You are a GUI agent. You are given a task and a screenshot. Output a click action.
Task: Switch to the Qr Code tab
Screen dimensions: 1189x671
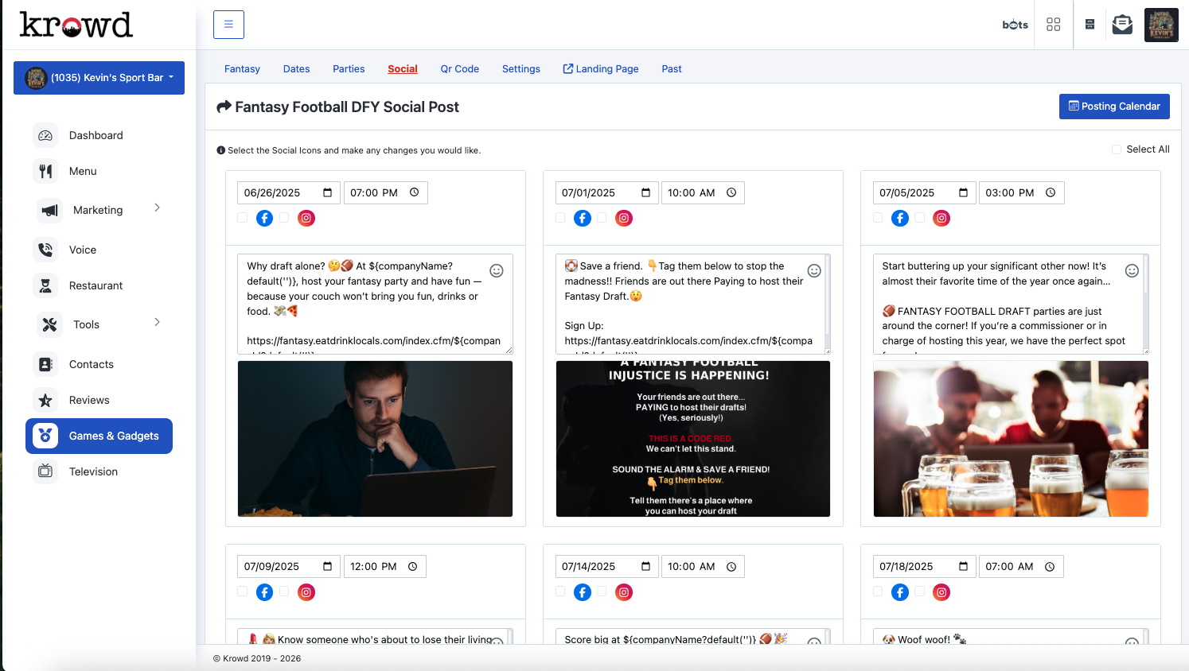(x=459, y=69)
